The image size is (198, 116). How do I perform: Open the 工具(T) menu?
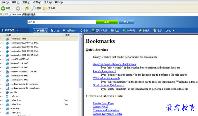coord(48,2)
